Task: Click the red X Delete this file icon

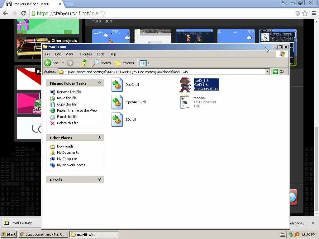Action: [53, 123]
